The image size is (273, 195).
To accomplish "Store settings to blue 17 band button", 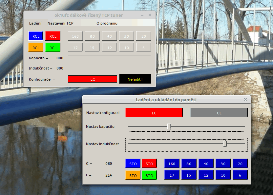I will (x=172, y=175).
